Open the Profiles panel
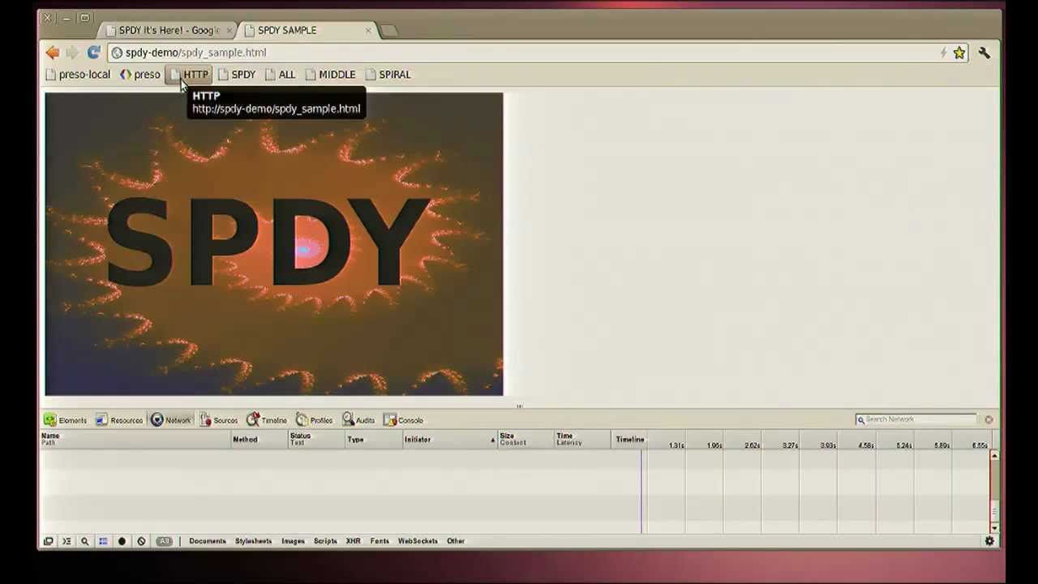Image resolution: width=1038 pixels, height=584 pixels. point(315,420)
